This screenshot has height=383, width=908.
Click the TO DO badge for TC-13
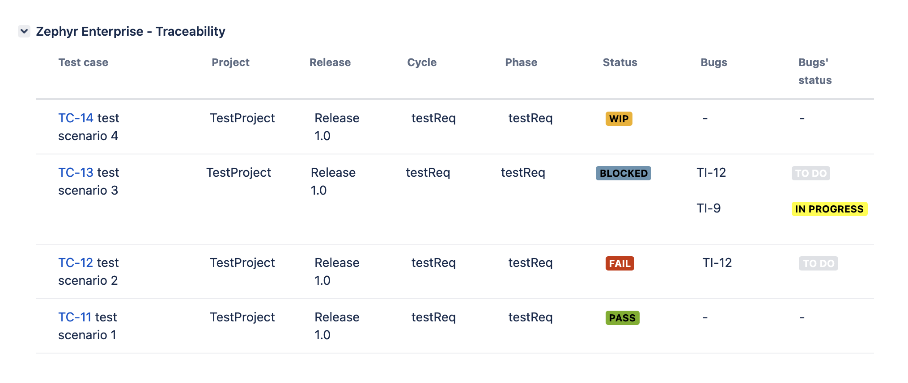coord(810,173)
